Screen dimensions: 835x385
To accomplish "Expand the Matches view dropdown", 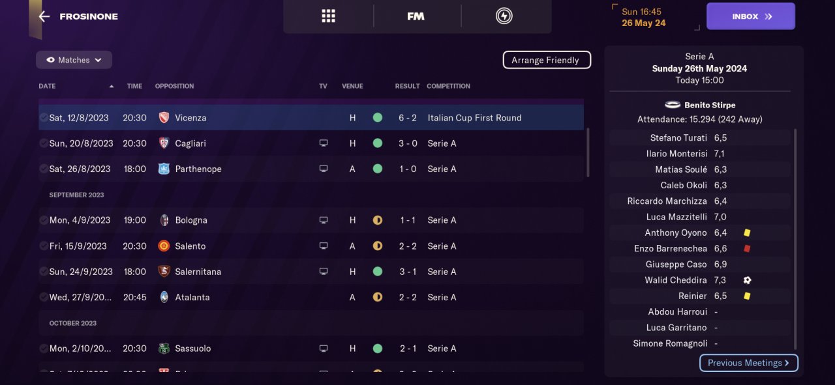I will point(74,60).
